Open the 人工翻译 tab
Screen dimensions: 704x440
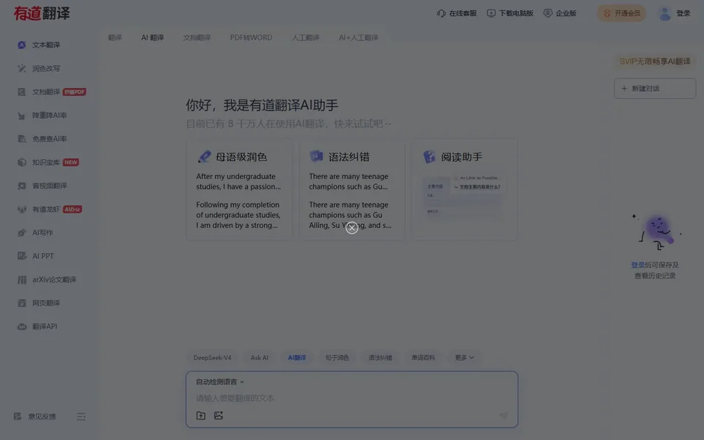coord(305,37)
